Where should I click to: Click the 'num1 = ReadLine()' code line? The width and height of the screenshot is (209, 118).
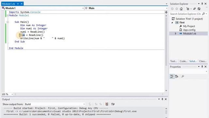click(32, 32)
